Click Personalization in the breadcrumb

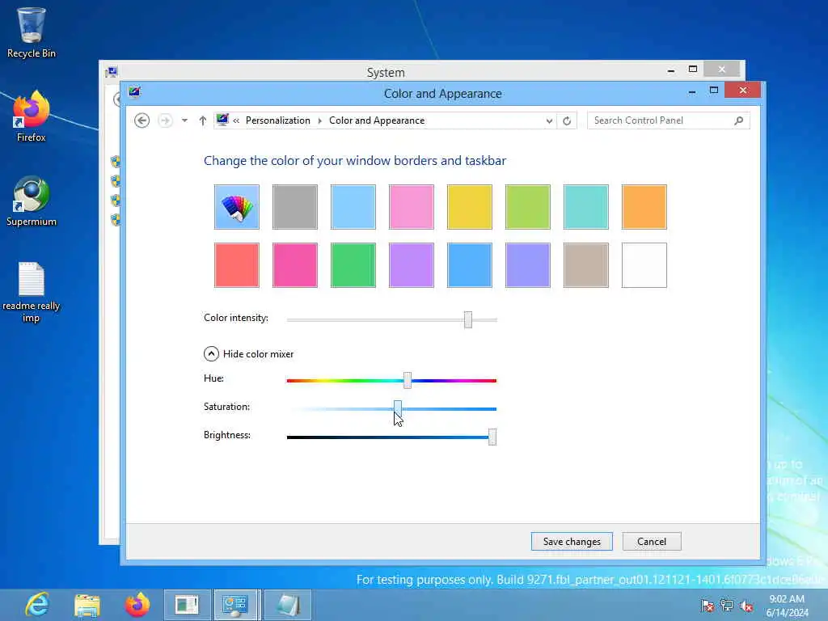278,120
